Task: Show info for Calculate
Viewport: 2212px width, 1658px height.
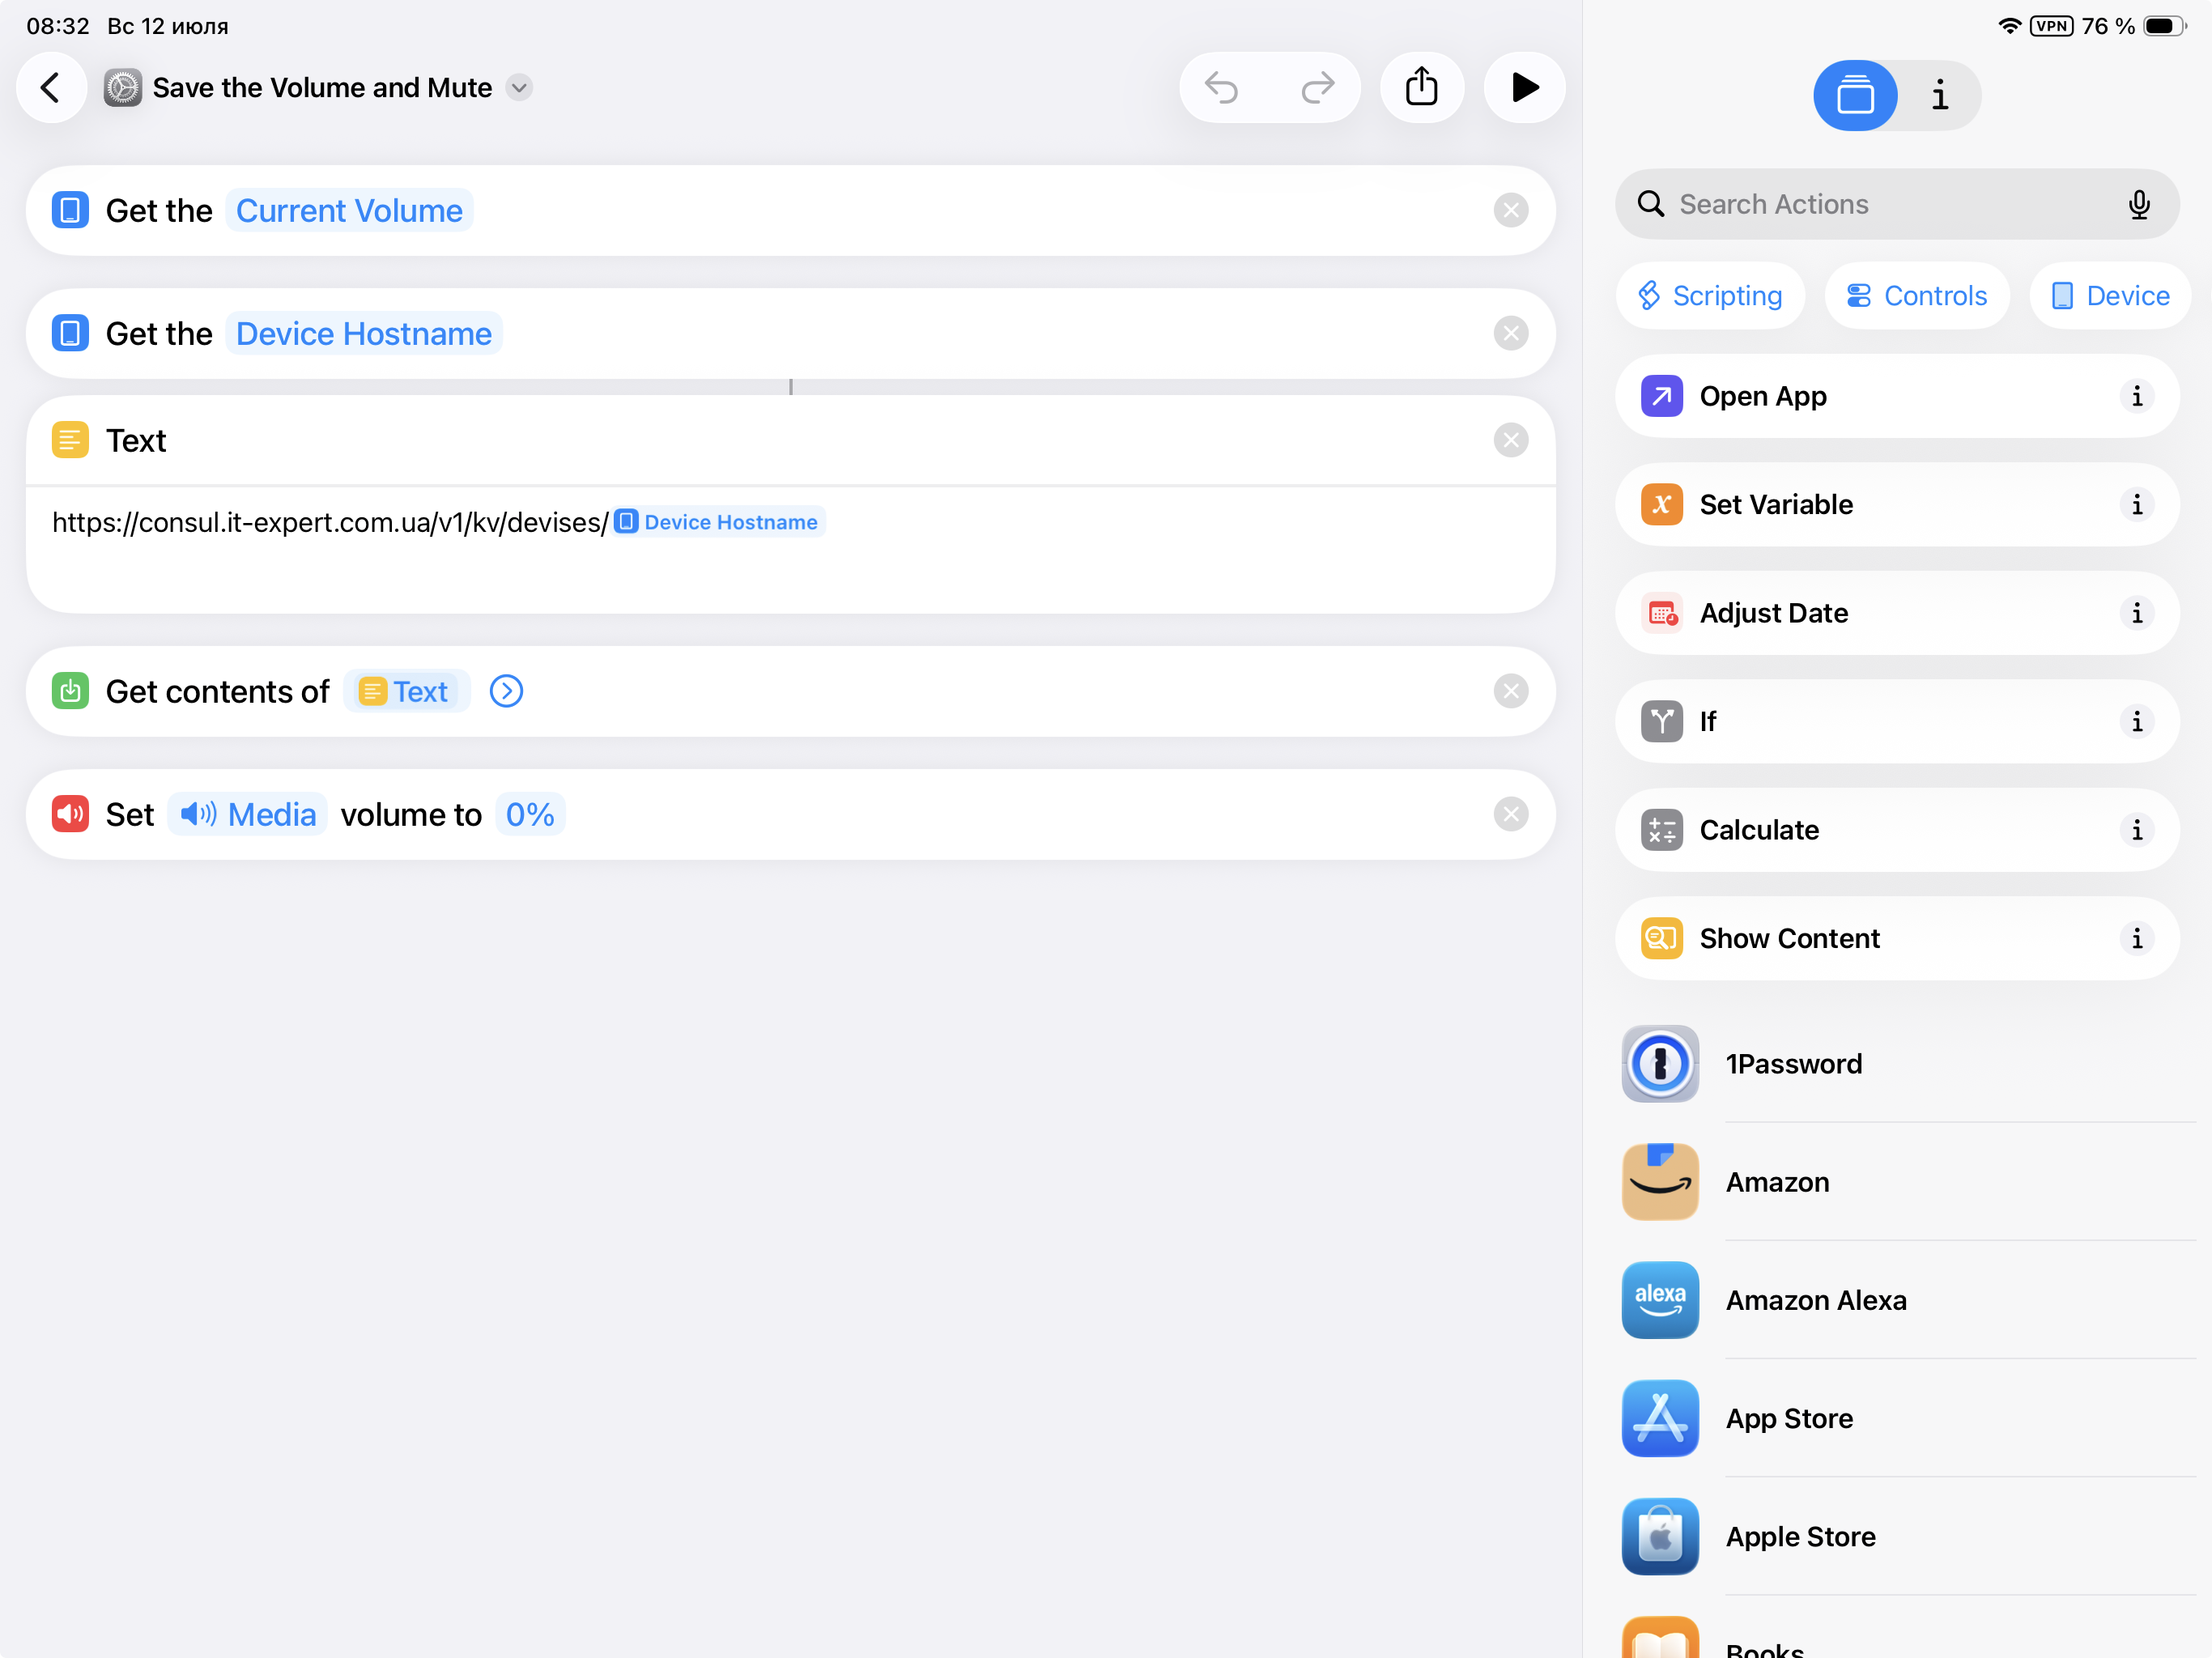Action: 2137,830
